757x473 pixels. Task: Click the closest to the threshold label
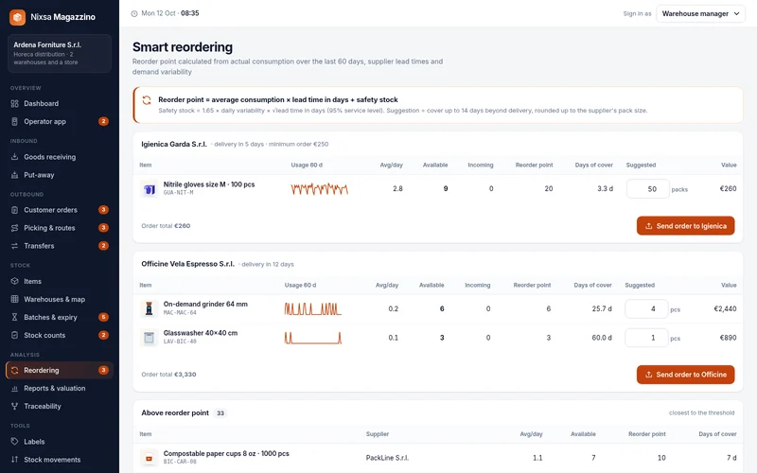(x=701, y=412)
